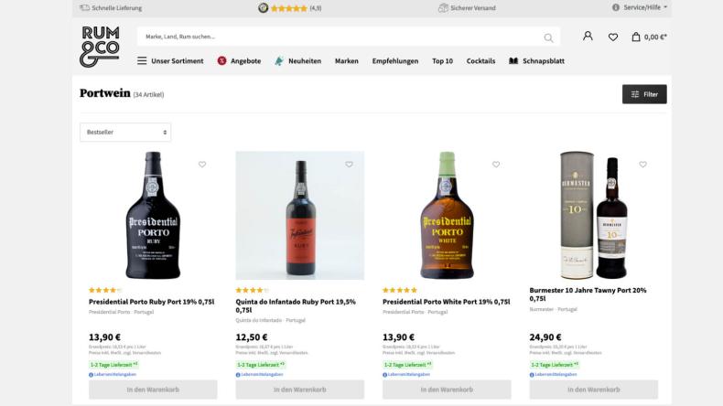Click the hamburger icon beside Unser Sortiment
723x406 pixels.
point(142,61)
